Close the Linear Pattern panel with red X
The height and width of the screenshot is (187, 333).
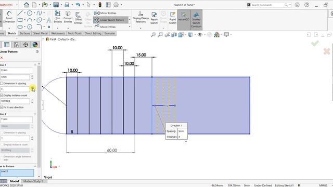(2, 58)
